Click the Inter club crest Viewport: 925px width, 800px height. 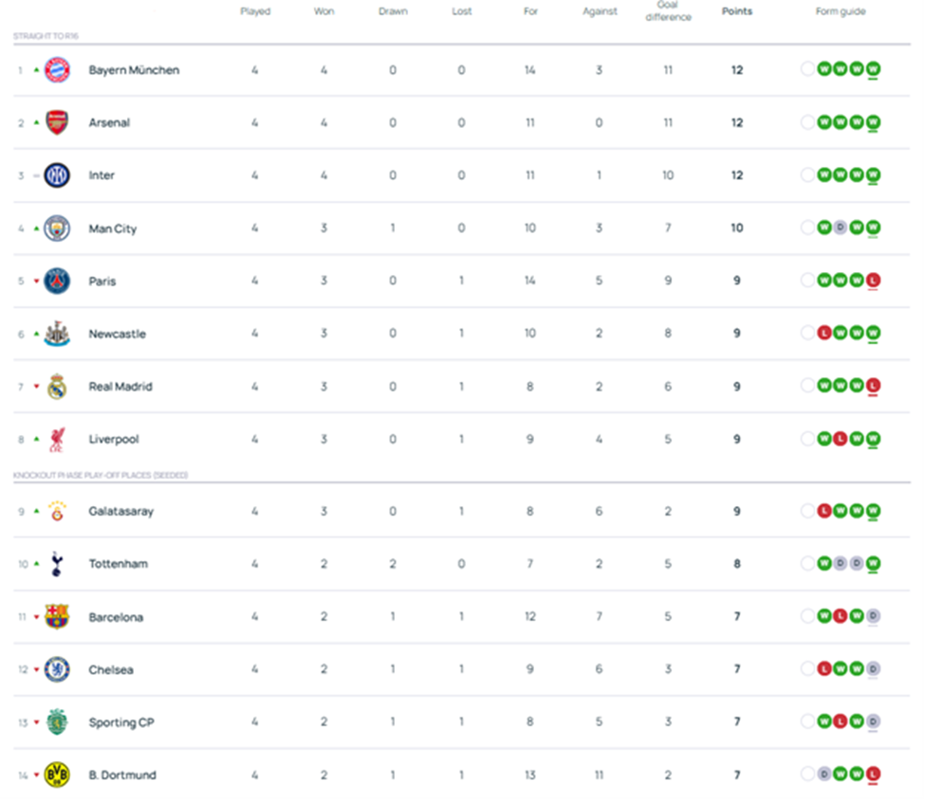[x=57, y=175]
